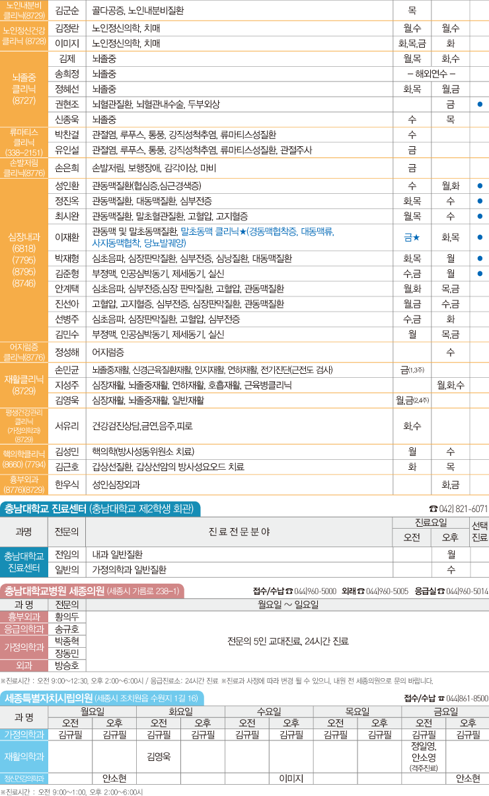Click doctor name 김민수
Viewport: 489px width, 796px height.
pos(67,334)
